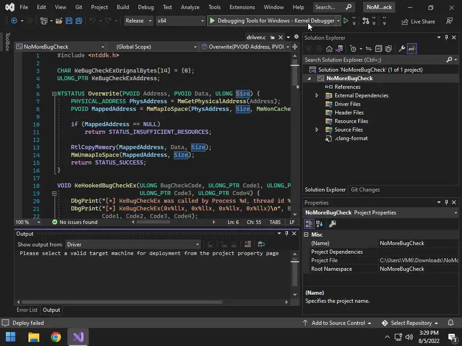
Task: Click Clear All output icon
Action: coord(248,244)
